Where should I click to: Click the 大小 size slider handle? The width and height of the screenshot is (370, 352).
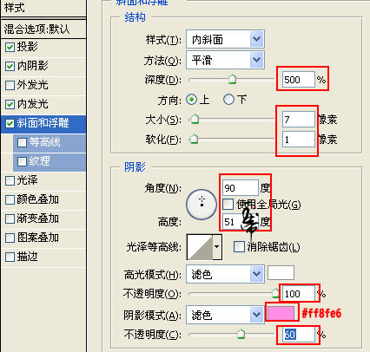pos(195,119)
